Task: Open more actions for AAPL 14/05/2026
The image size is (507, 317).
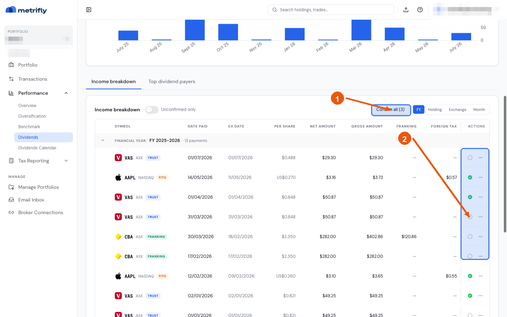Action: click(481, 178)
